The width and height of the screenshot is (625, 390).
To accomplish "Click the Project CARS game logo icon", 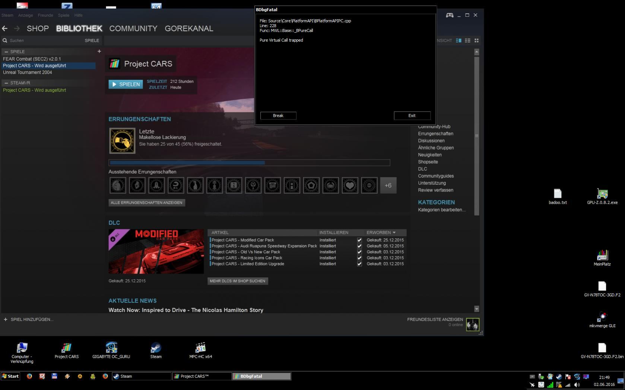I will pyautogui.click(x=115, y=64).
